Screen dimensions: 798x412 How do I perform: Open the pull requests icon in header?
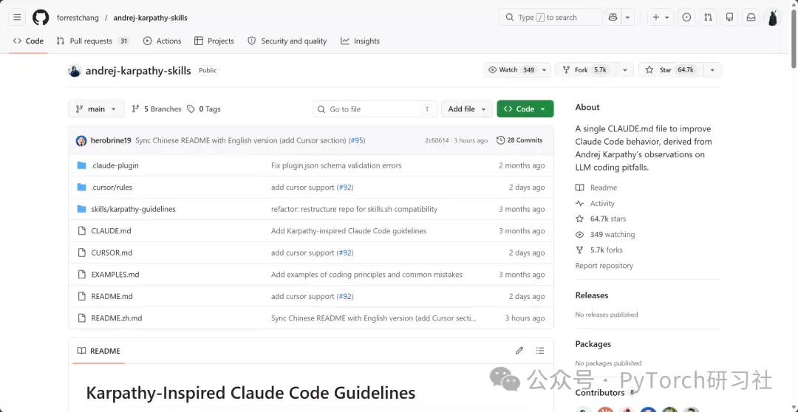708,17
